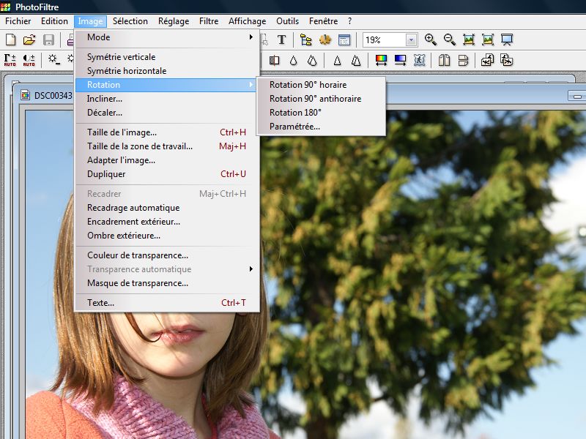Open the zoom percentage dropdown arrow
This screenshot has height=439, width=586.
[411, 40]
